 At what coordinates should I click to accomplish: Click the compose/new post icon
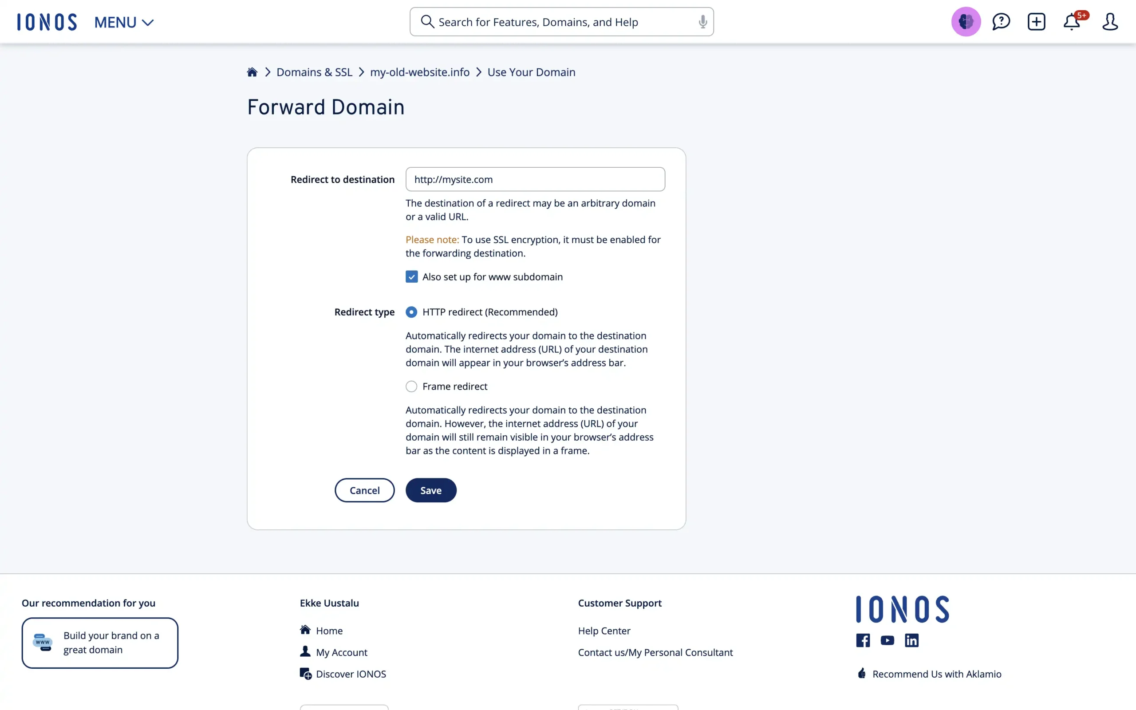(1036, 21)
